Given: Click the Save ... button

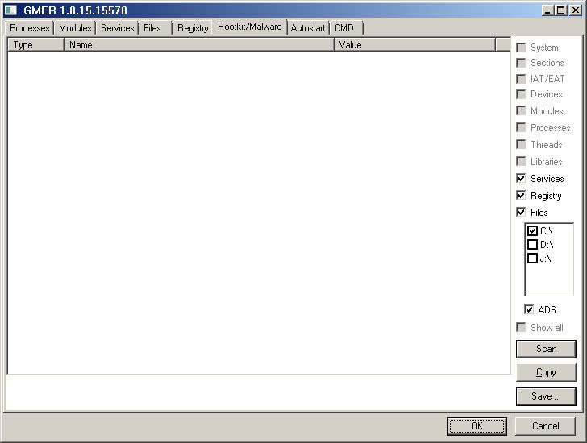Looking at the screenshot, I should click(x=546, y=396).
